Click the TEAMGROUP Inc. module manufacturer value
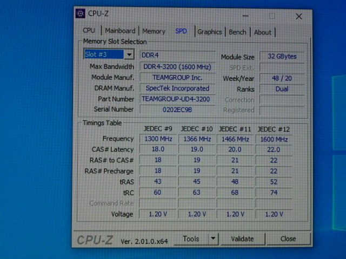 tap(177, 78)
